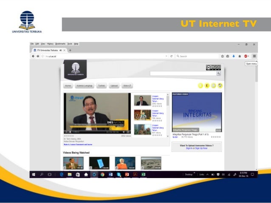Viewport: 271px width, 203px height.
Task: Open the Windows Start menu
Action: [34, 175]
